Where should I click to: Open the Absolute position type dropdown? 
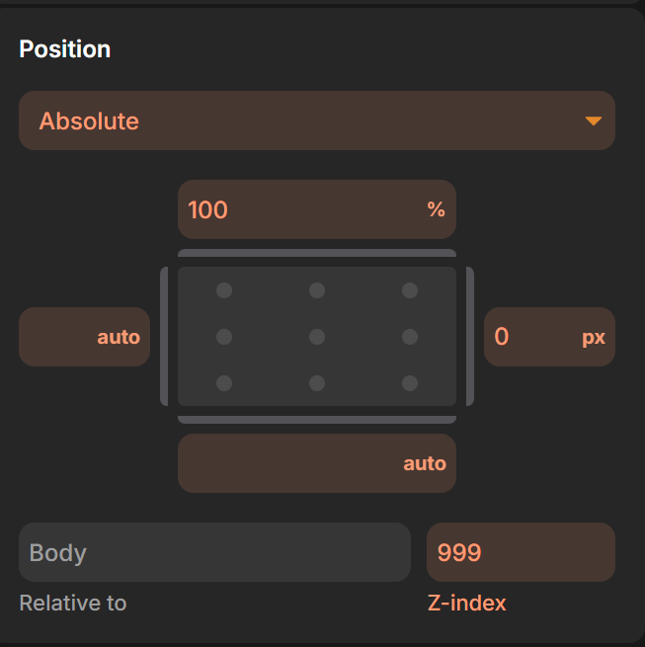[296, 121]
